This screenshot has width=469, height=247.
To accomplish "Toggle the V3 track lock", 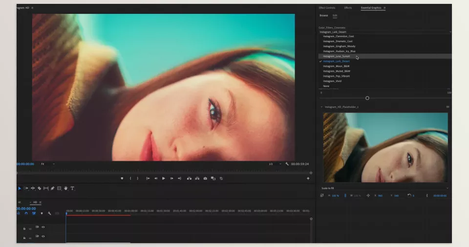I will pos(24,229).
